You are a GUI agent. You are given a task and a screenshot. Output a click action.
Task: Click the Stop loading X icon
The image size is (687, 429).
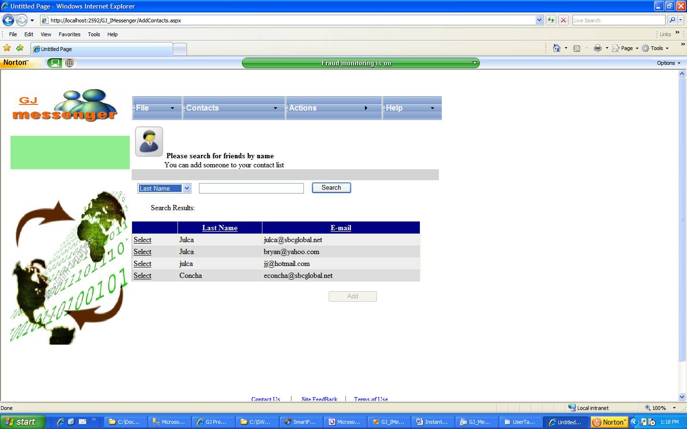point(563,20)
